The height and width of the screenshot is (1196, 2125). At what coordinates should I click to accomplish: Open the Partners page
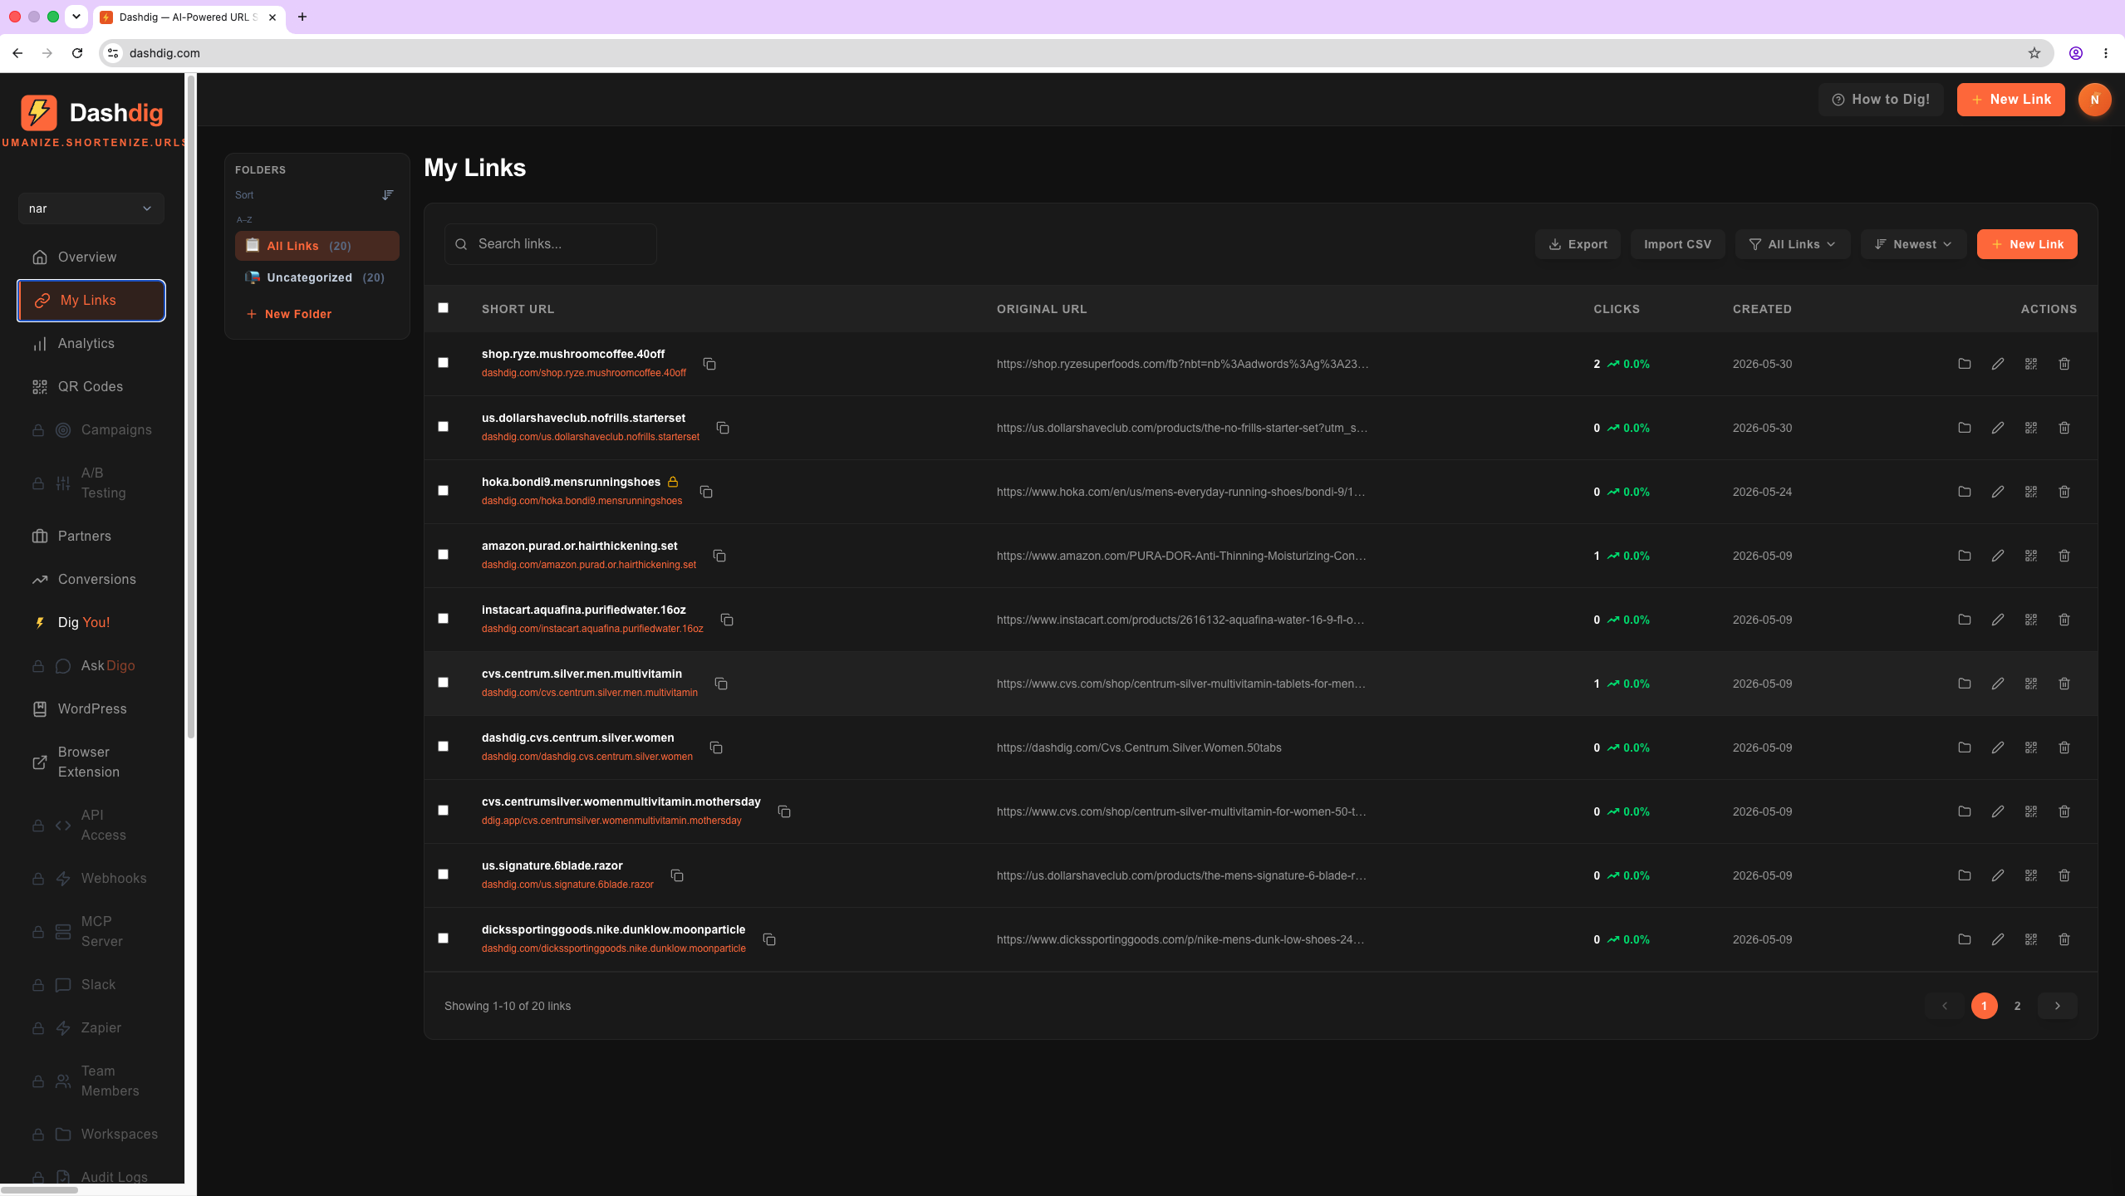click(91, 537)
